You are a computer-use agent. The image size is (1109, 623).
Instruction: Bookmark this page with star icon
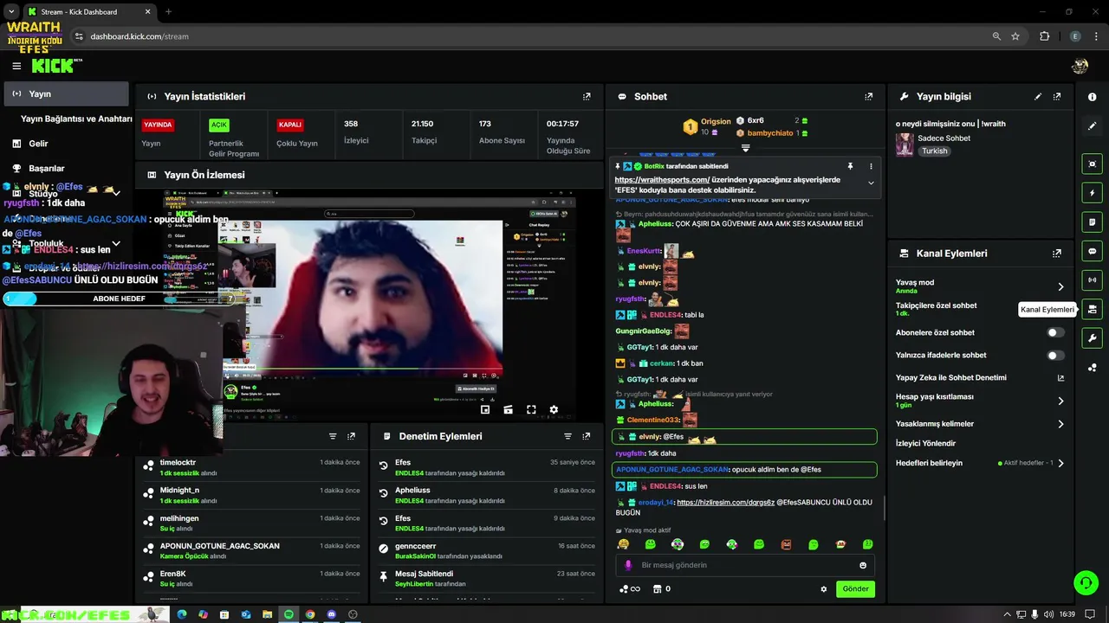click(x=1015, y=36)
